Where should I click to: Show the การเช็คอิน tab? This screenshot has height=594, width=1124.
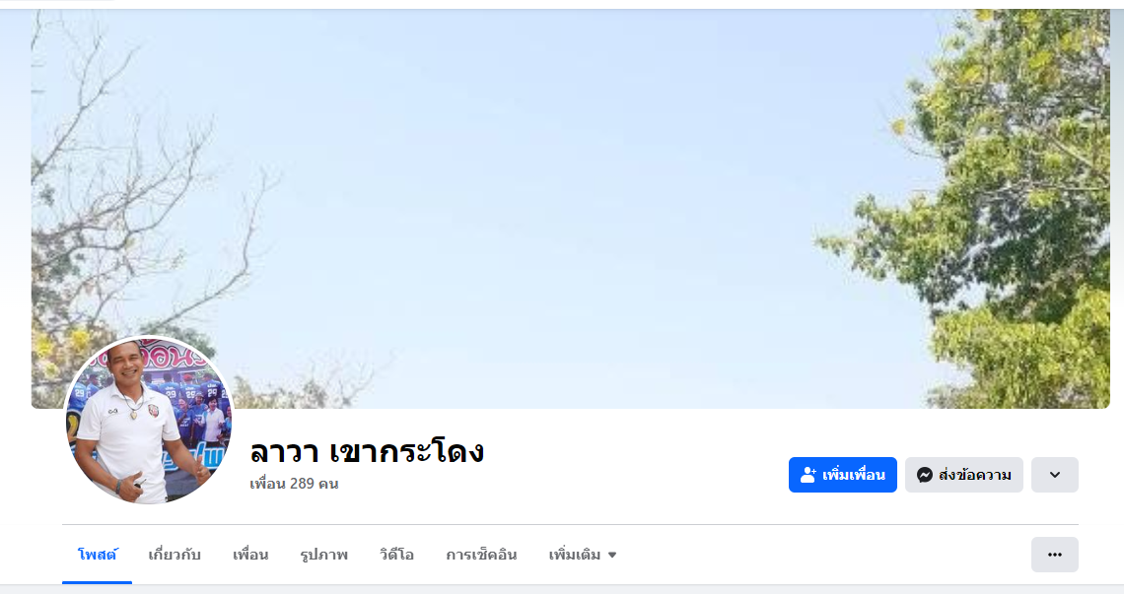pyautogui.click(x=481, y=555)
